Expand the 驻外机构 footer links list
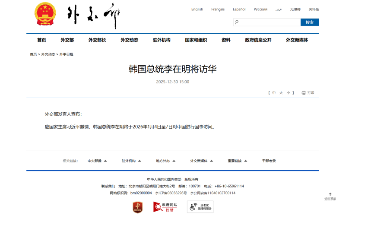 (x=131, y=161)
